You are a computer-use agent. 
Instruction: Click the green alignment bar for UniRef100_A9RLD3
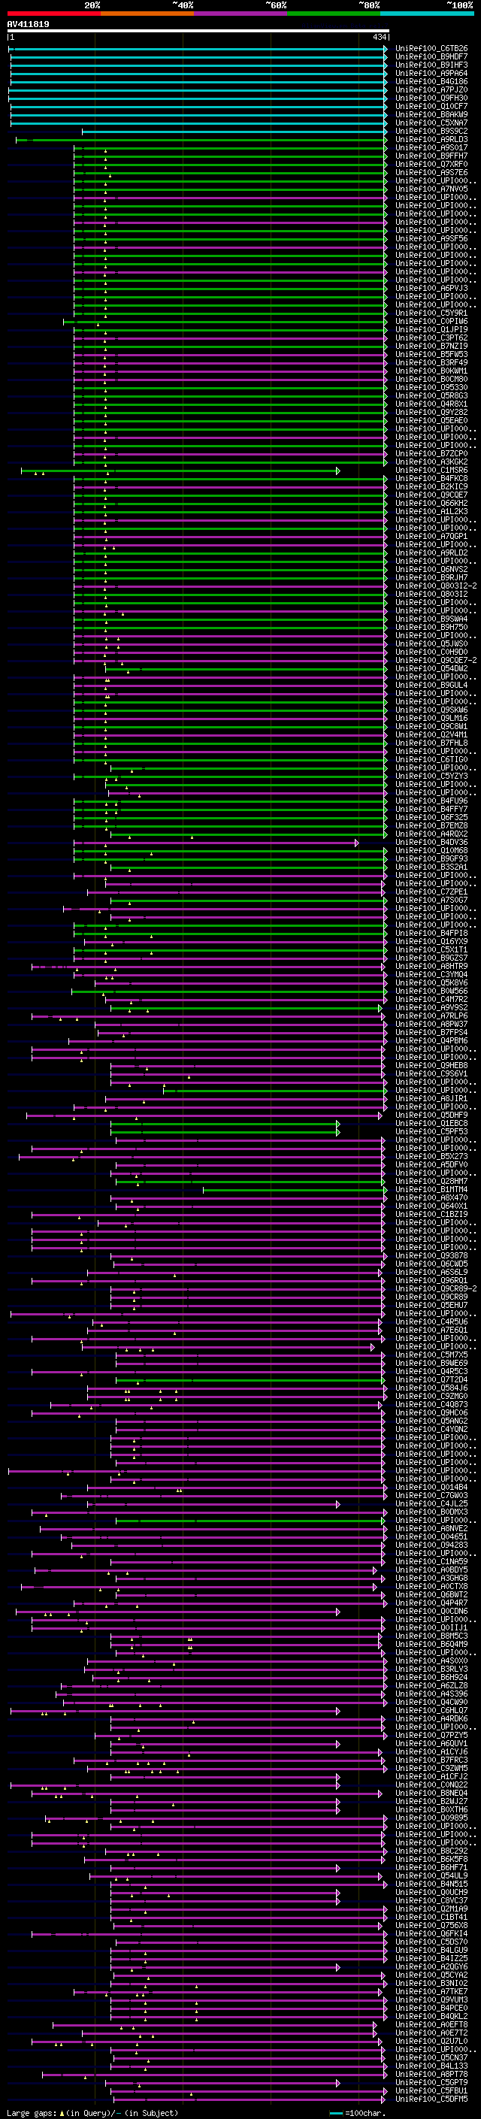[x=201, y=140]
